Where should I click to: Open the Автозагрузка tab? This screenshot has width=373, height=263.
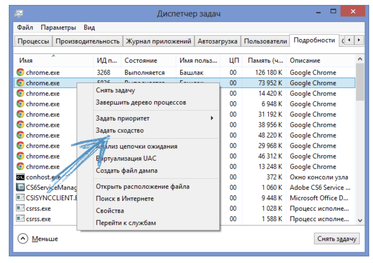point(217,41)
